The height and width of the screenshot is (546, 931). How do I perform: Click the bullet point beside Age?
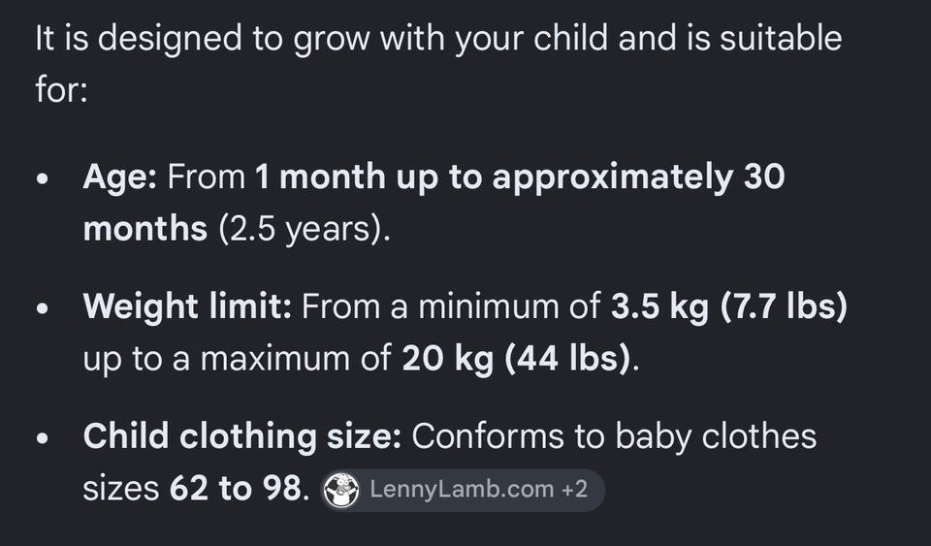click(42, 178)
